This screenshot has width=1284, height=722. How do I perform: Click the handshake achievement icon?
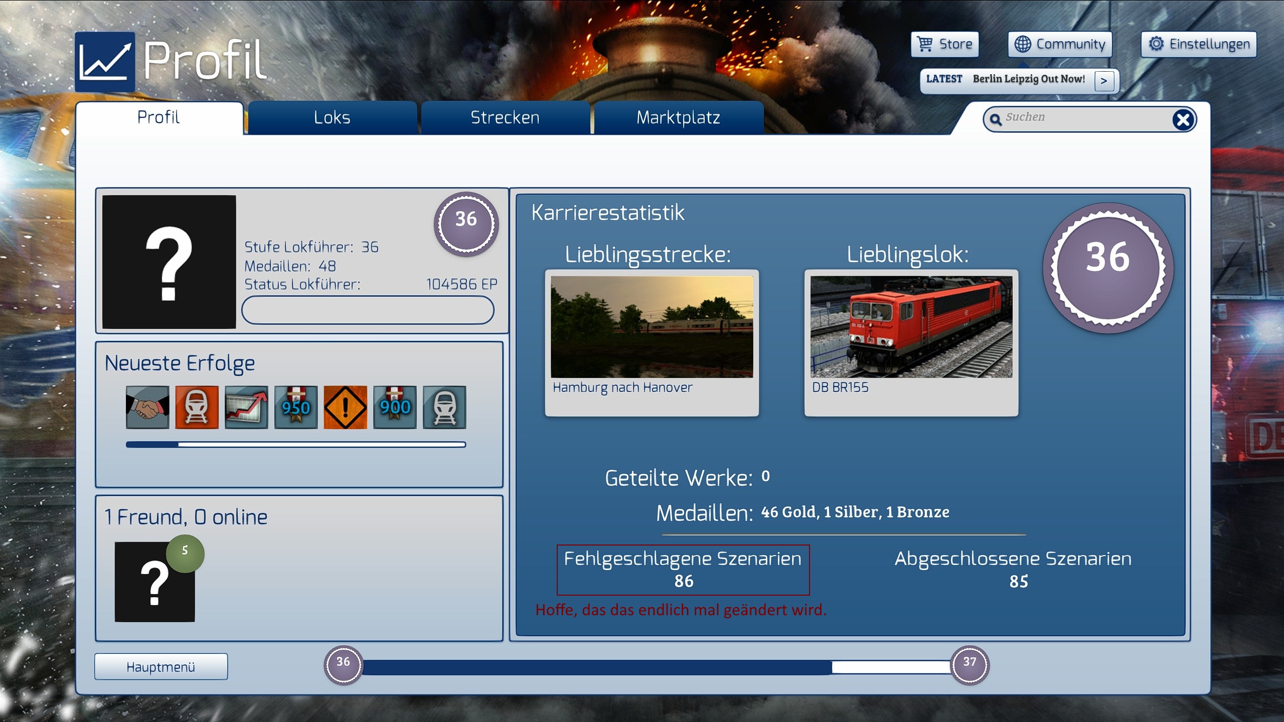[x=147, y=407]
